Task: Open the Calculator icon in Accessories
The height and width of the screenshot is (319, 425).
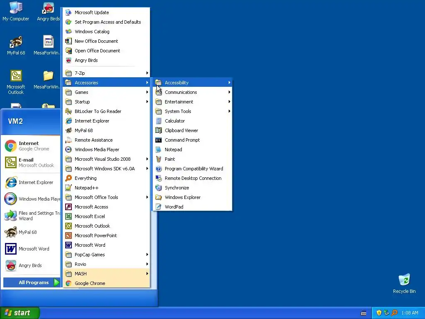Action: (x=159, y=121)
